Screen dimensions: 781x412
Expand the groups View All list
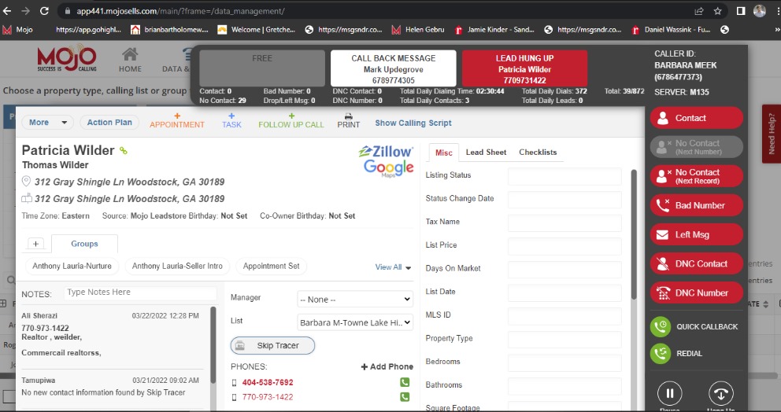[393, 267]
